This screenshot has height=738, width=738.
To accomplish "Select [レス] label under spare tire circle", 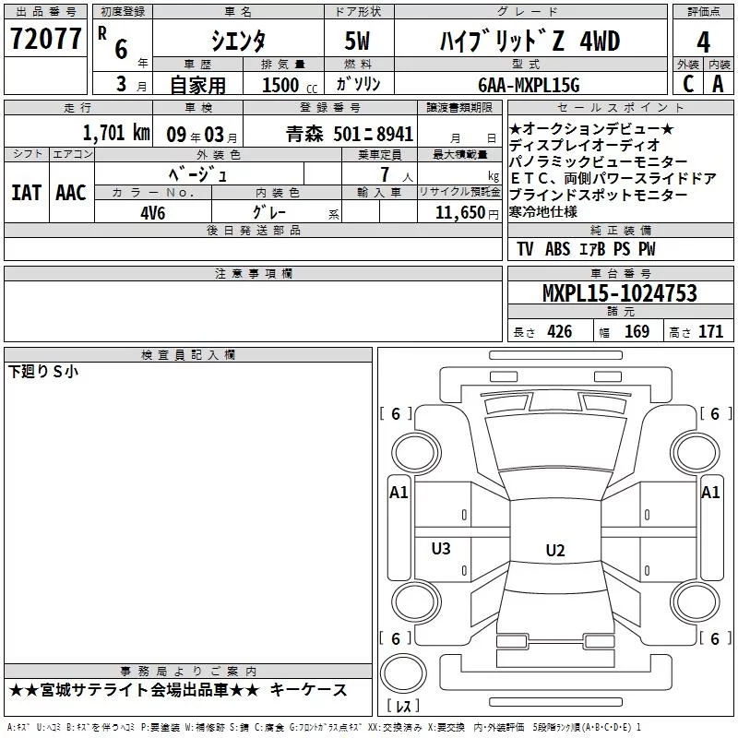I will (403, 706).
